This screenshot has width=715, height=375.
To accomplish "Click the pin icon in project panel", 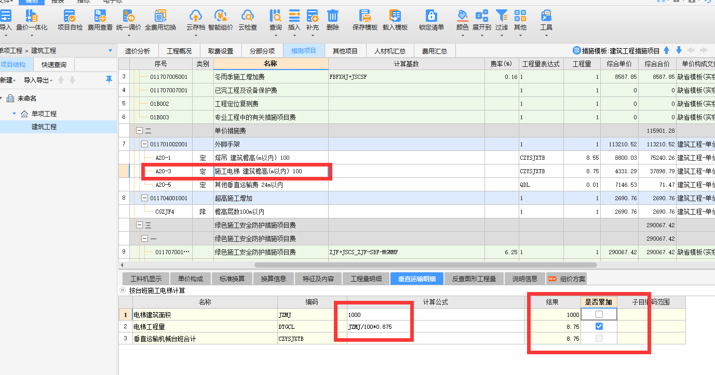I will [109, 79].
